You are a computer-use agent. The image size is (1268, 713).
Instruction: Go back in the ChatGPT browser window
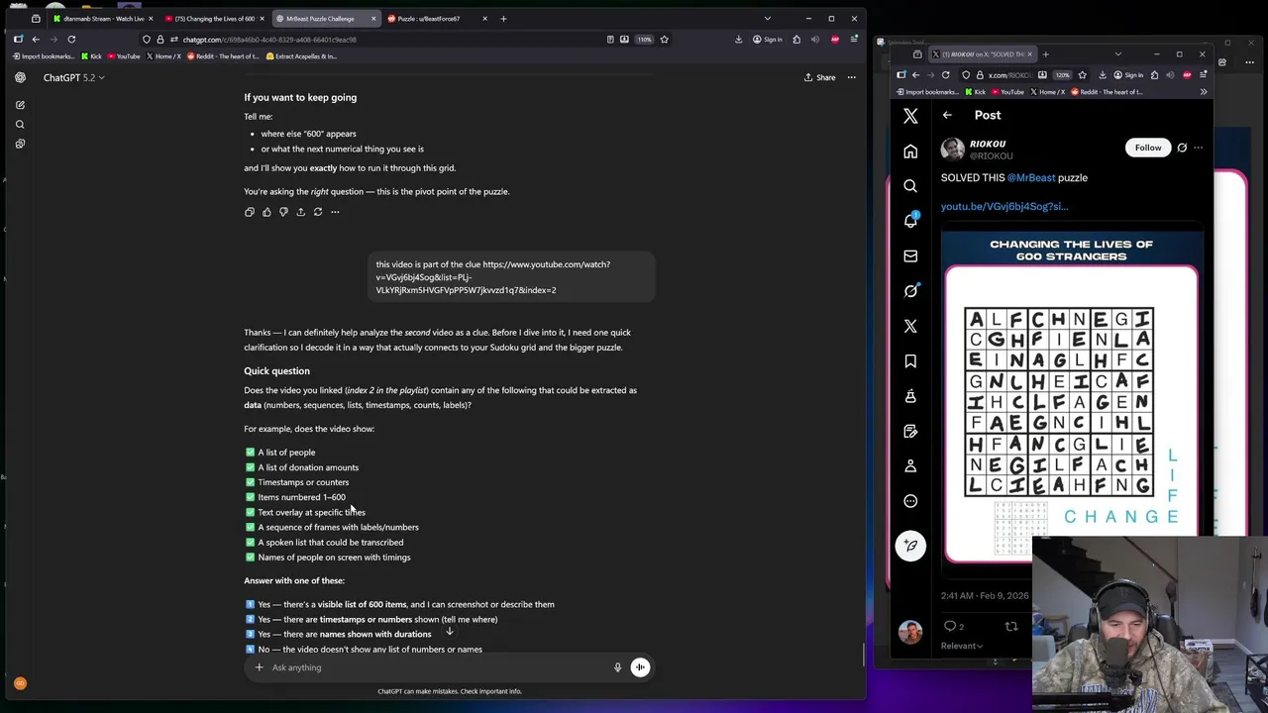(x=36, y=40)
